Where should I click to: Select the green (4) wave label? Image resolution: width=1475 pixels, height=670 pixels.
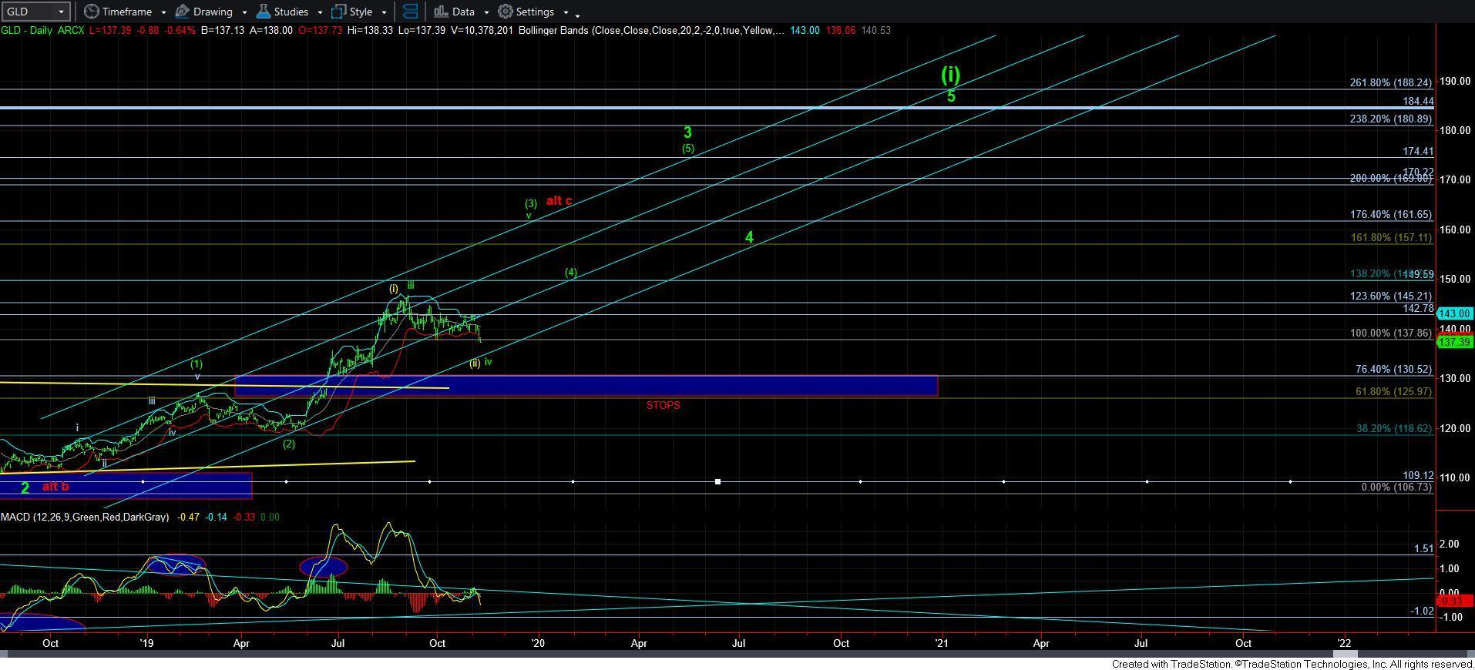tap(570, 273)
